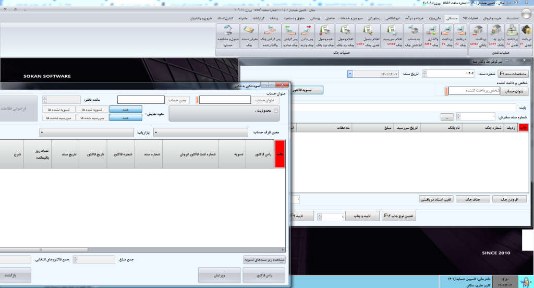This screenshot has height=288, width=534.
Task: Select همه in top display-mode row
Action: tap(125, 110)
